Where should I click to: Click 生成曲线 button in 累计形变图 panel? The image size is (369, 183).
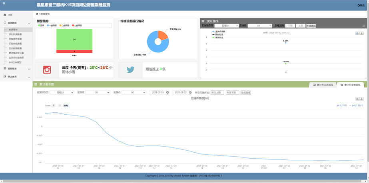245,92
